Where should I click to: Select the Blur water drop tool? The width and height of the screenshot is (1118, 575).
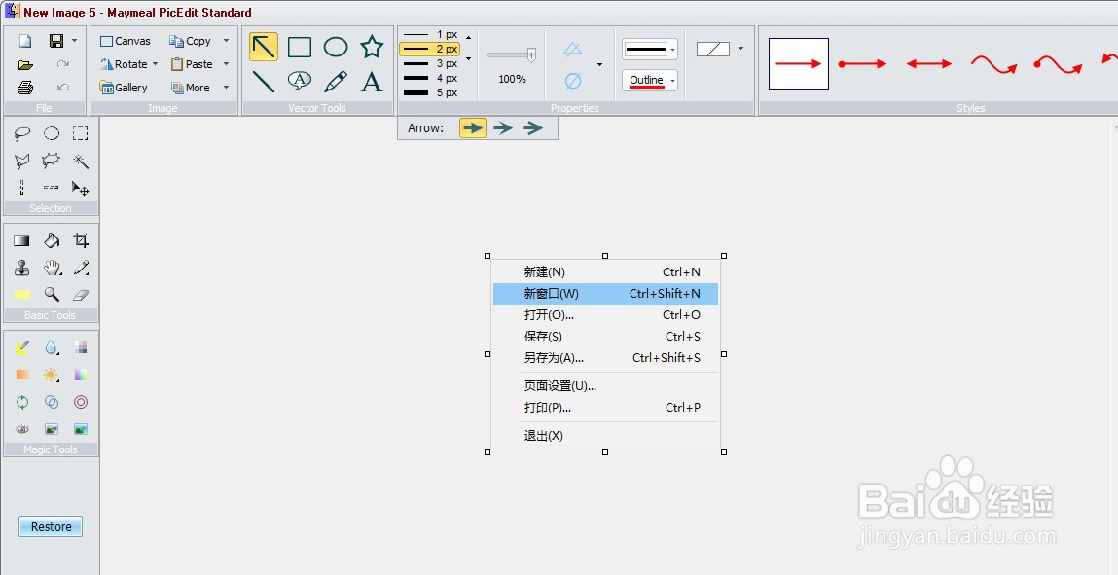tap(52, 347)
